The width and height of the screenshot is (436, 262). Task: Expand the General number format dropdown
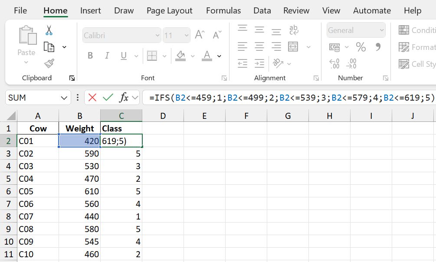tap(382, 30)
